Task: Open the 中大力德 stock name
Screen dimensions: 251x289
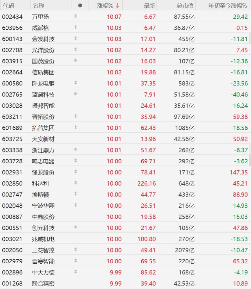Action: pos(43,272)
